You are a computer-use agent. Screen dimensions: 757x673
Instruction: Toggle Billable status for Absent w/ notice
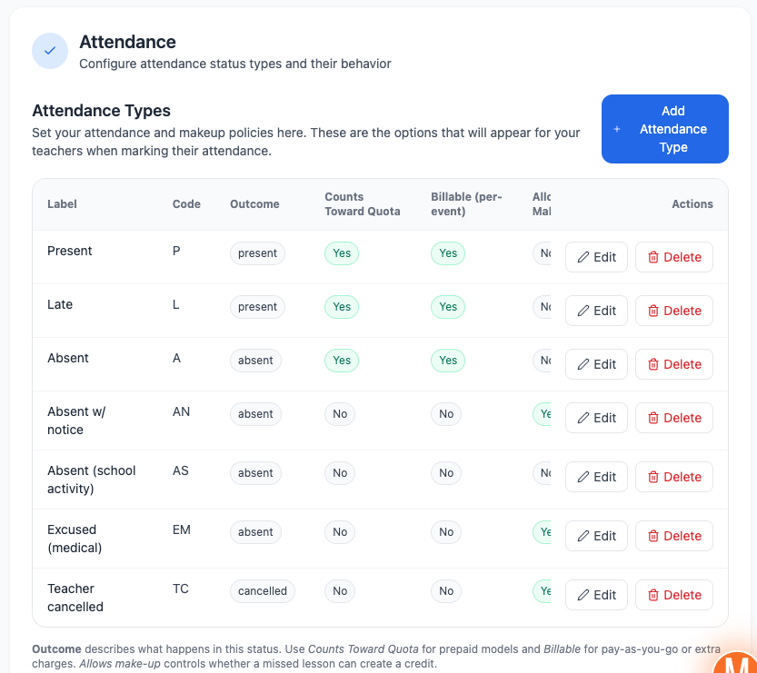click(446, 413)
